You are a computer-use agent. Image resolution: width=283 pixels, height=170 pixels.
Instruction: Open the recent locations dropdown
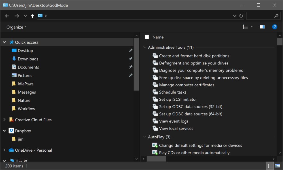pos(25,16)
